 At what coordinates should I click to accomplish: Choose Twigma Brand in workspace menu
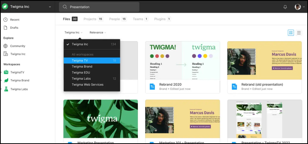point(92,67)
